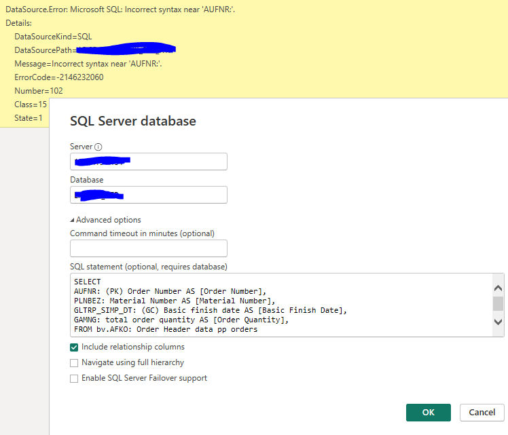Image resolution: width=508 pixels, height=435 pixels.
Task: Click the PLNBEZ: Material Number SQL line
Action: [x=175, y=301]
